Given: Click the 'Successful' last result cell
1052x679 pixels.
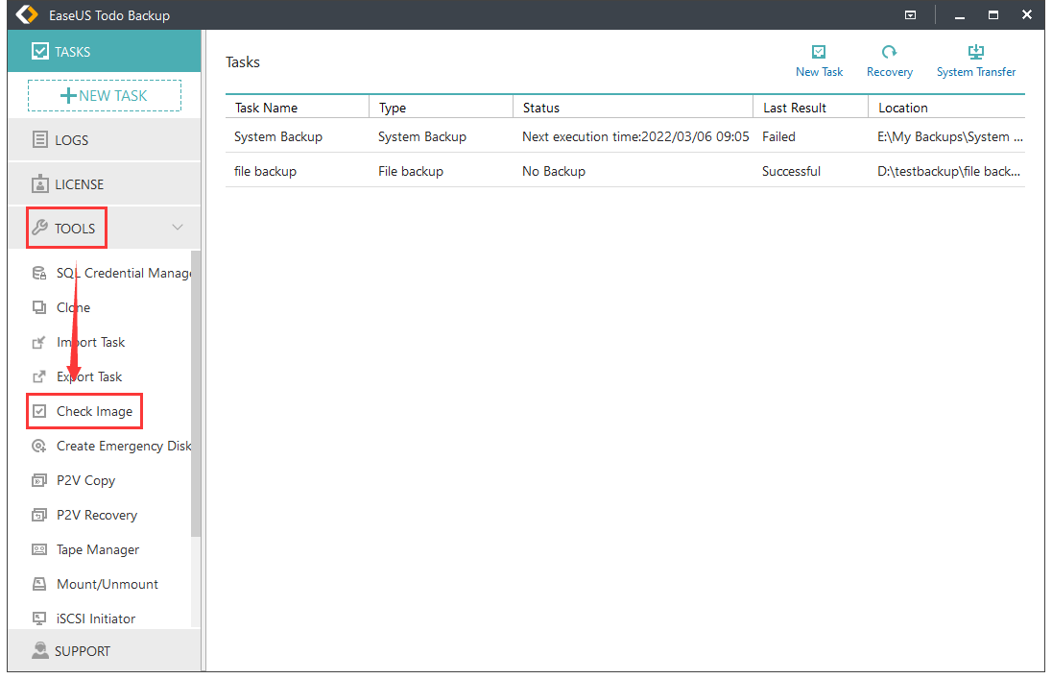Looking at the screenshot, I should (x=791, y=171).
